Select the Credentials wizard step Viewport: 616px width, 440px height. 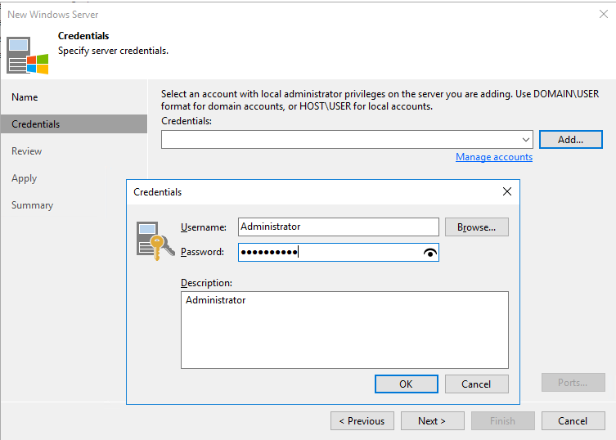coord(36,124)
